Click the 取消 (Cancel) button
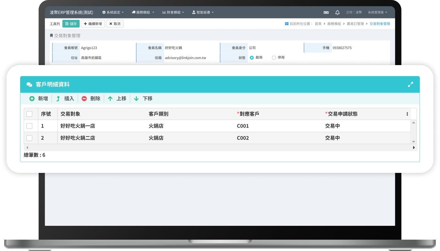 115,24
